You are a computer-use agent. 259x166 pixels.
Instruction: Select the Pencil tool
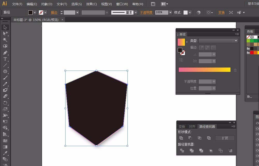coord(5,84)
